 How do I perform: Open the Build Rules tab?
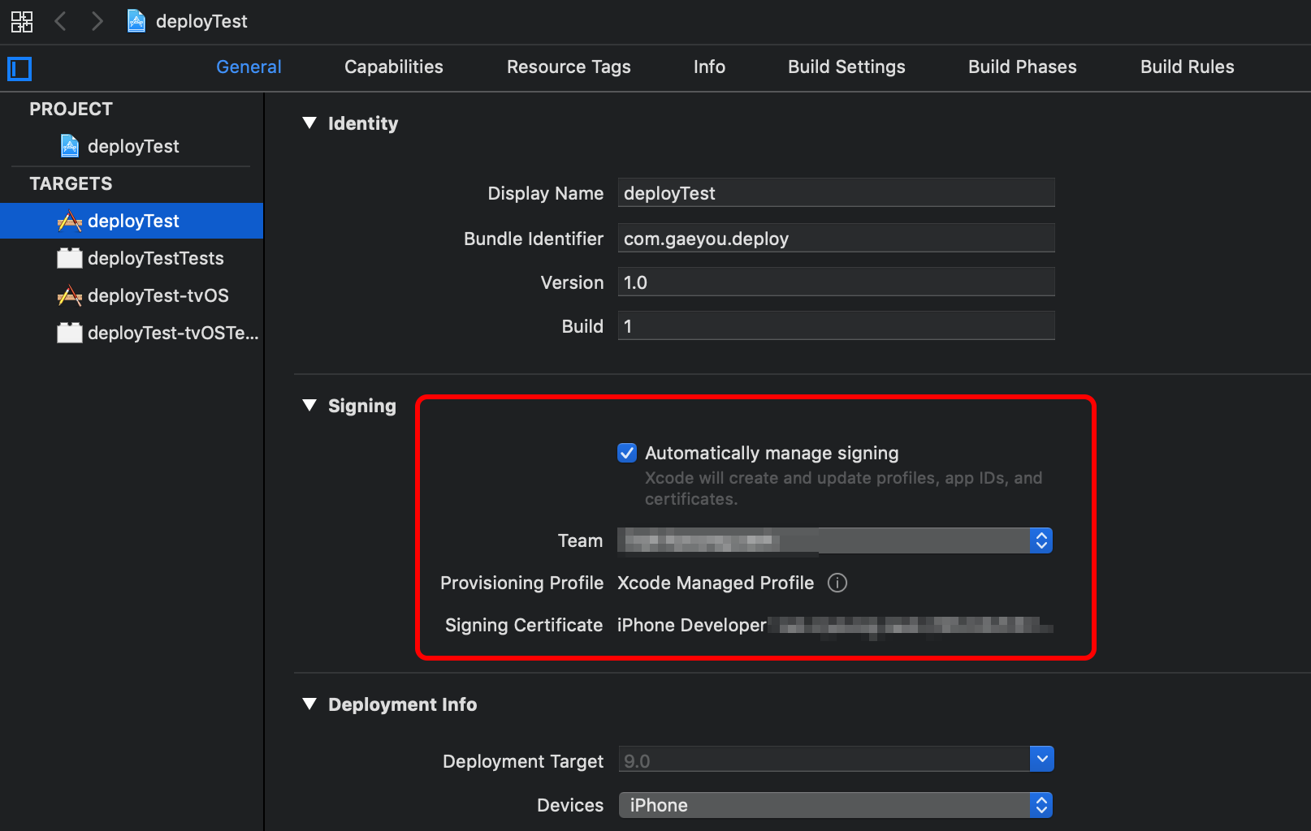point(1188,67)
